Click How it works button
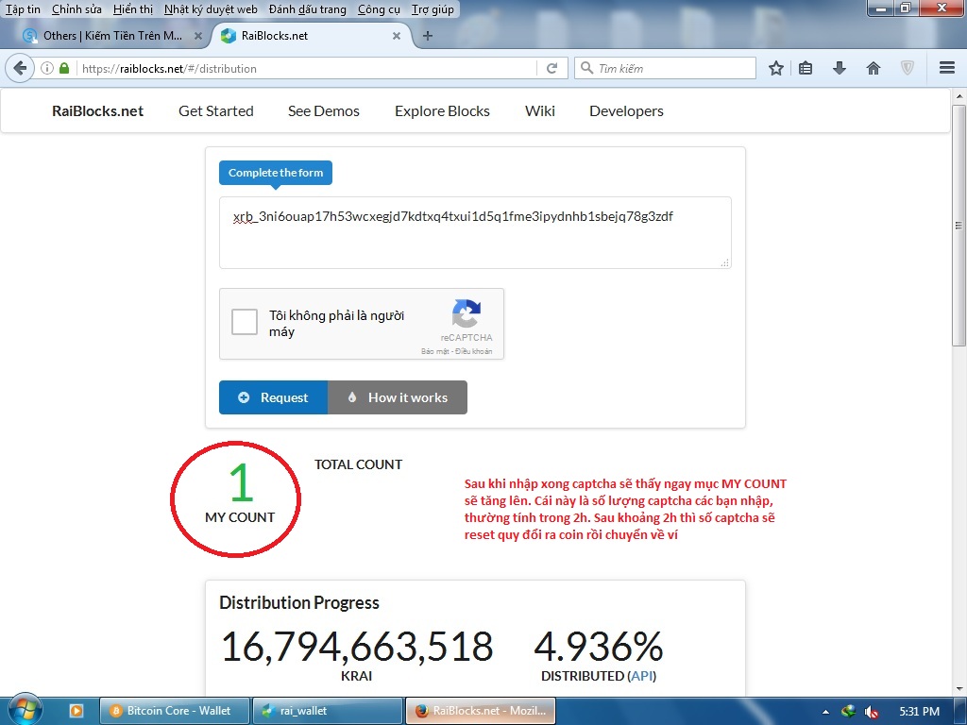Image resolution: width=967 pixels, height=725 pixels. pos(398,397)
